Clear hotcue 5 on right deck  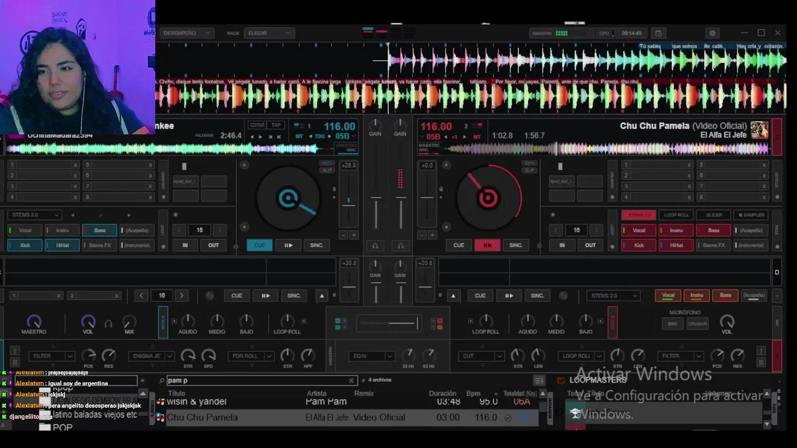tap(764, 165)
